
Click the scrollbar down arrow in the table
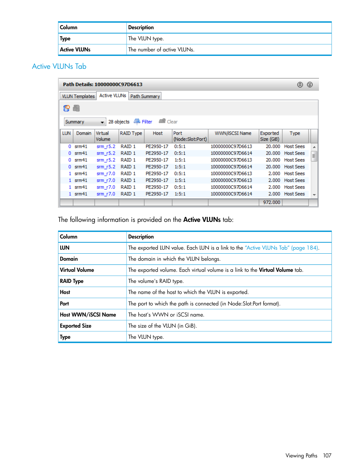314,195
